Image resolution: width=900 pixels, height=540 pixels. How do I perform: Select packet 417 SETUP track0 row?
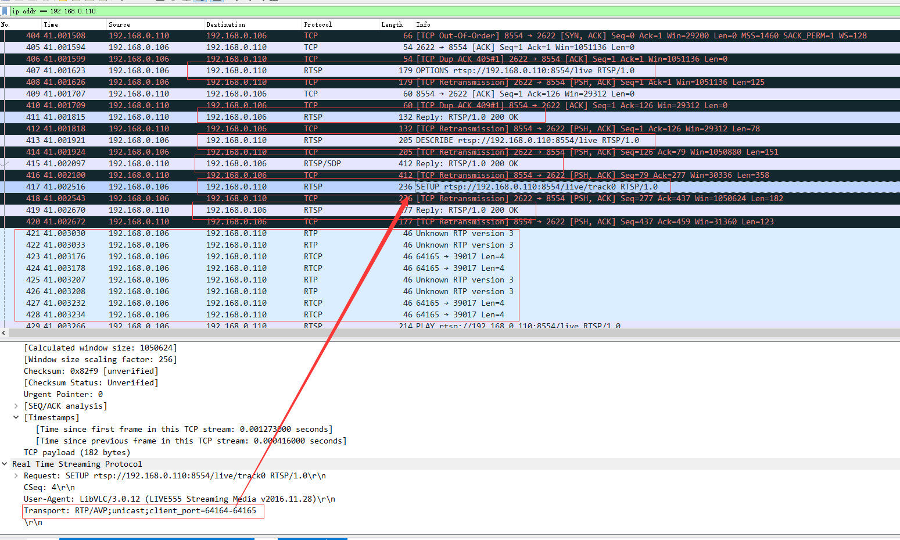pyautogui.click(x=450, y=187)
